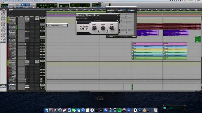Open Launchpad rocket icon in Dock

60,110
